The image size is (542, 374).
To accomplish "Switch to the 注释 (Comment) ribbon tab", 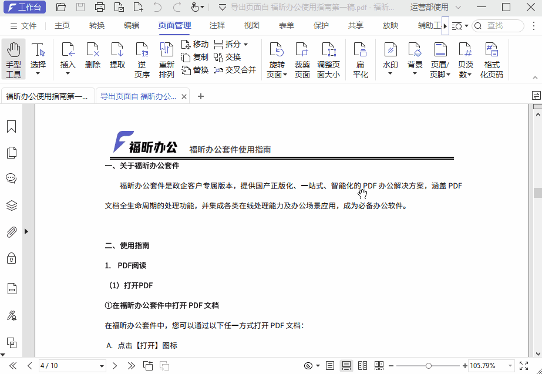I will tap(217, 25).
